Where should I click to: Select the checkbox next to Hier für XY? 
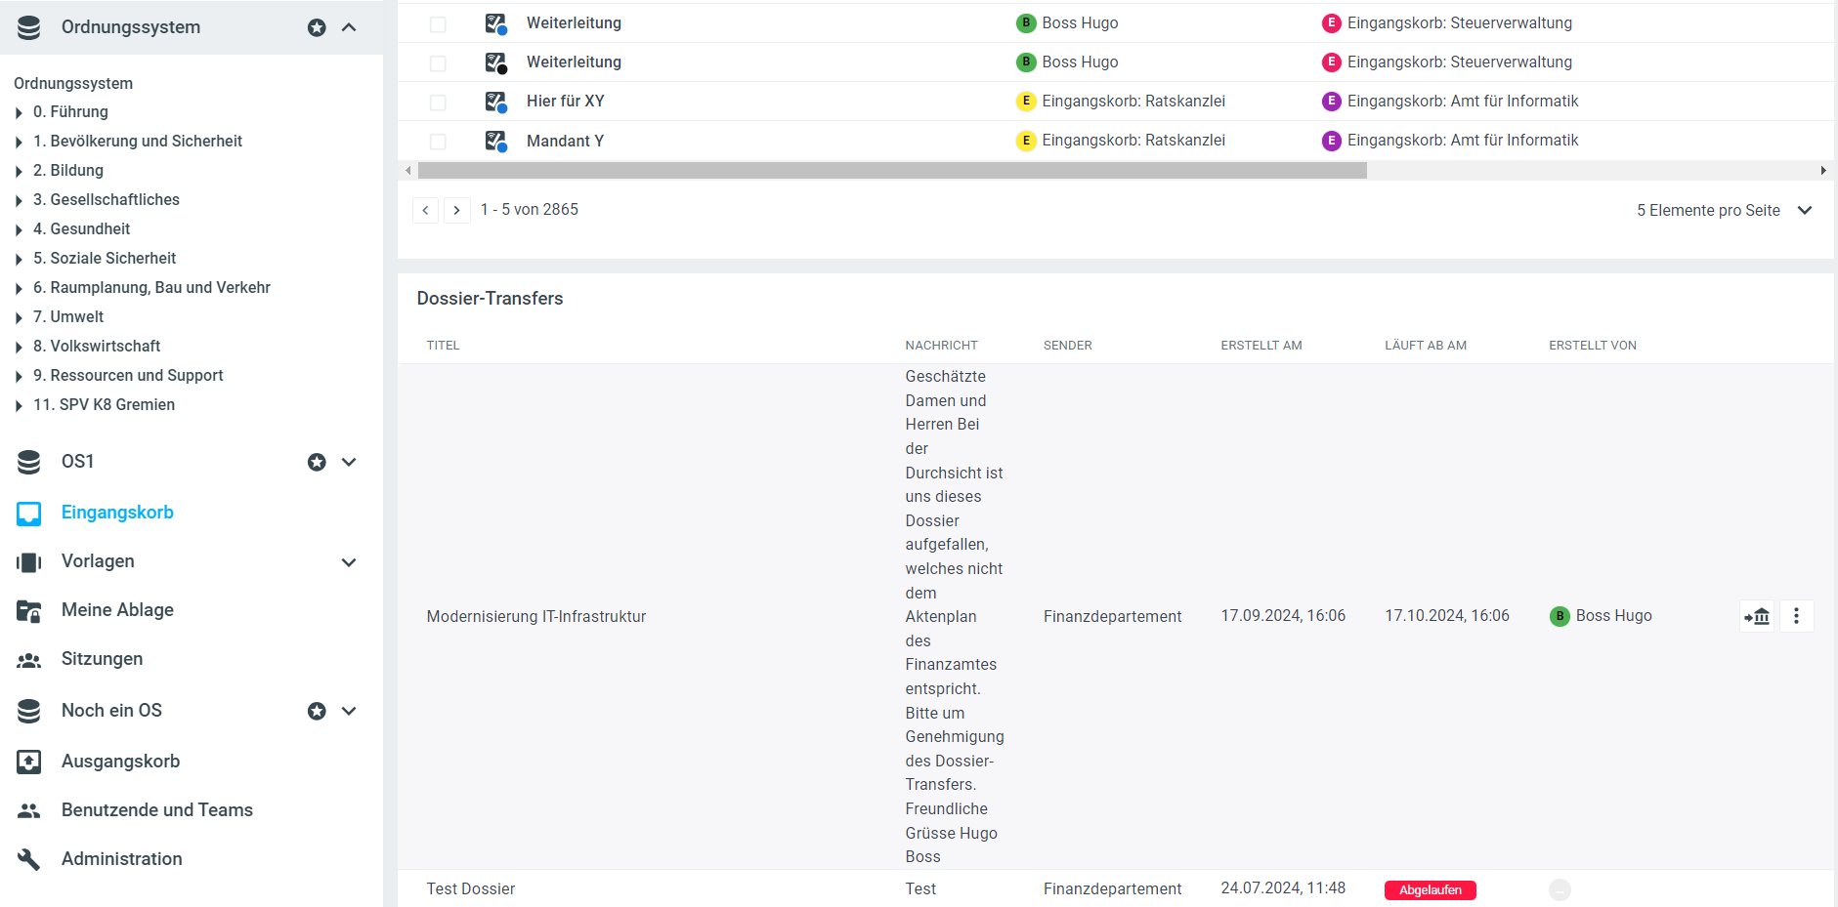[x=438, y=103]
